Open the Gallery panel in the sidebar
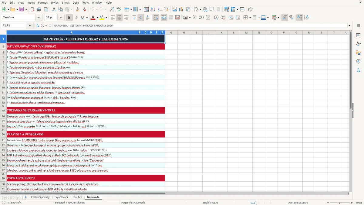The width and height of the screenshot is (364, 205). tap(358, 53)
